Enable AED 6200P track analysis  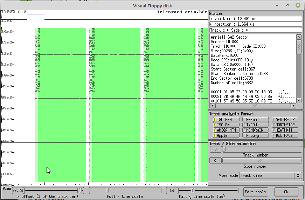coord(285,120)
